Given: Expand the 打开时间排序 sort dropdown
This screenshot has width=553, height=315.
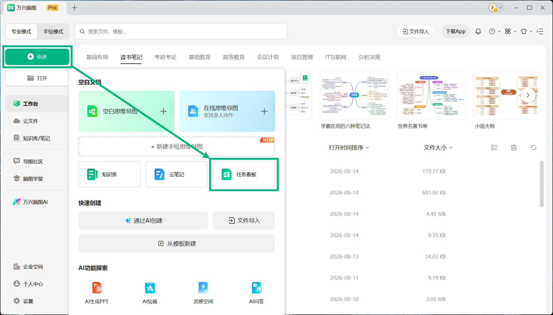Looking at the screenshot, I should [x=349, y=148].
